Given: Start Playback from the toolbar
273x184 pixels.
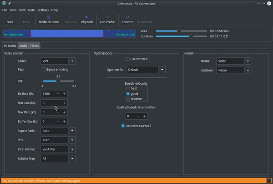Looking at the screenshot, I should coord(87,17).
